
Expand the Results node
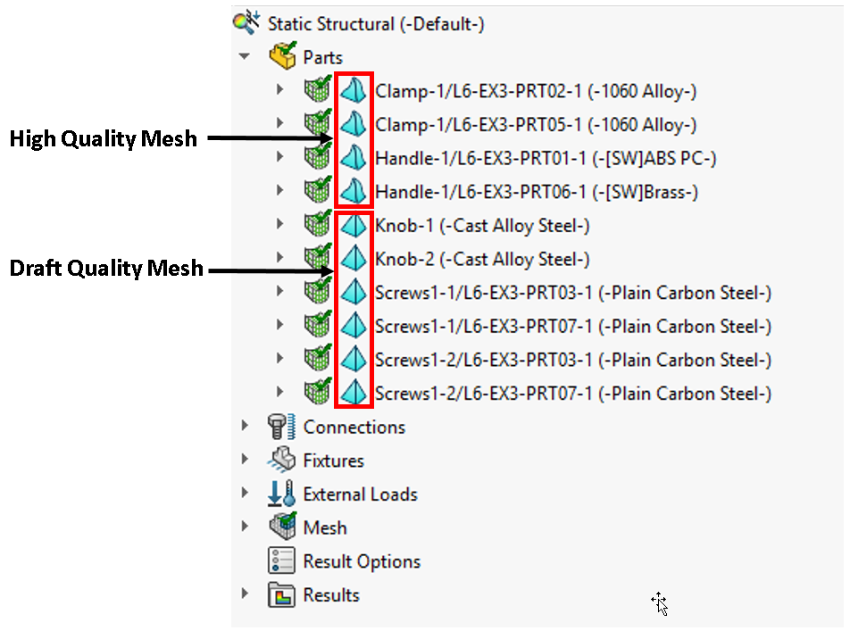tap(246, 595)
